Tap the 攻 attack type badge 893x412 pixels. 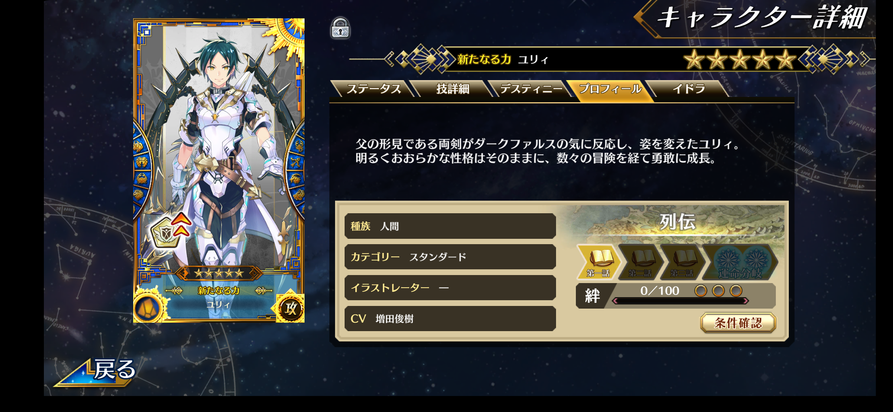point(291,309)
